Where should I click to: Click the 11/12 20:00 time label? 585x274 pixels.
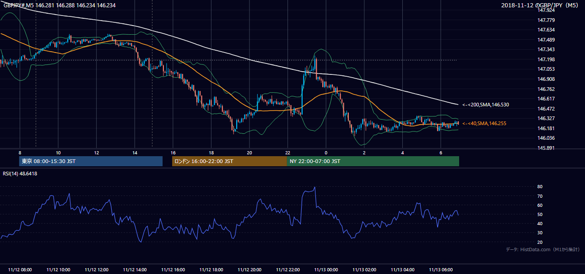(249, 270)
